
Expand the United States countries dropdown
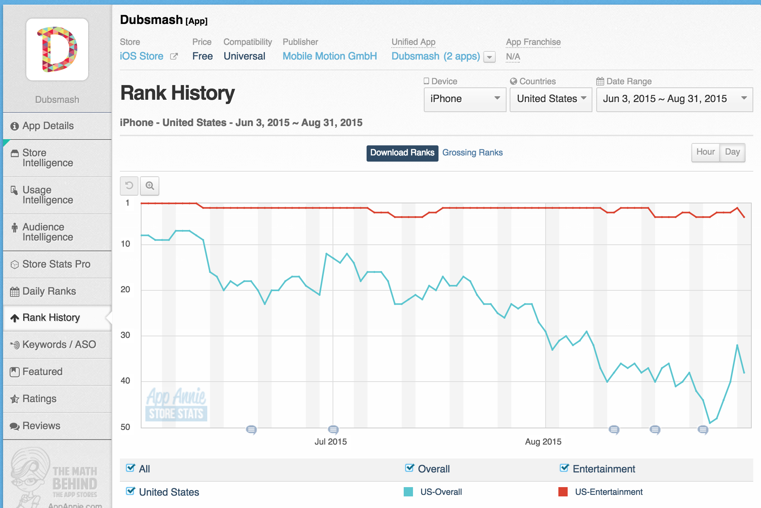(x=551, y=99)
